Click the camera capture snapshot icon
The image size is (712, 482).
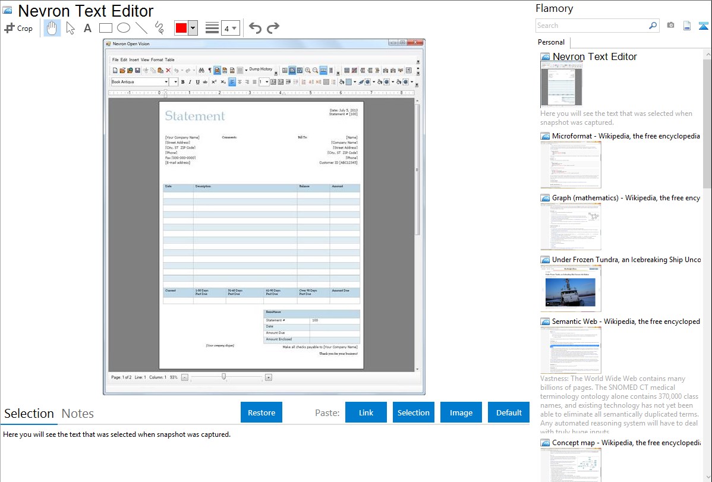670,26
